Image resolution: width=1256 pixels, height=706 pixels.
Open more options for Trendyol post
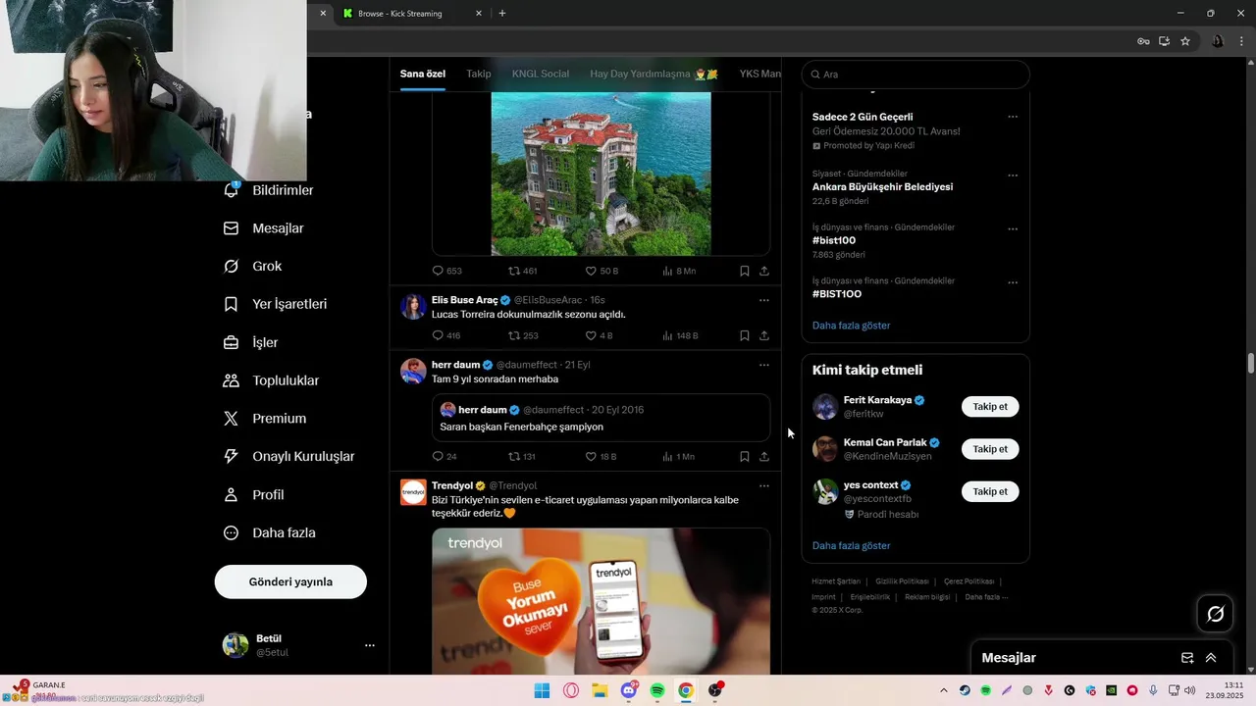(764, 485)
